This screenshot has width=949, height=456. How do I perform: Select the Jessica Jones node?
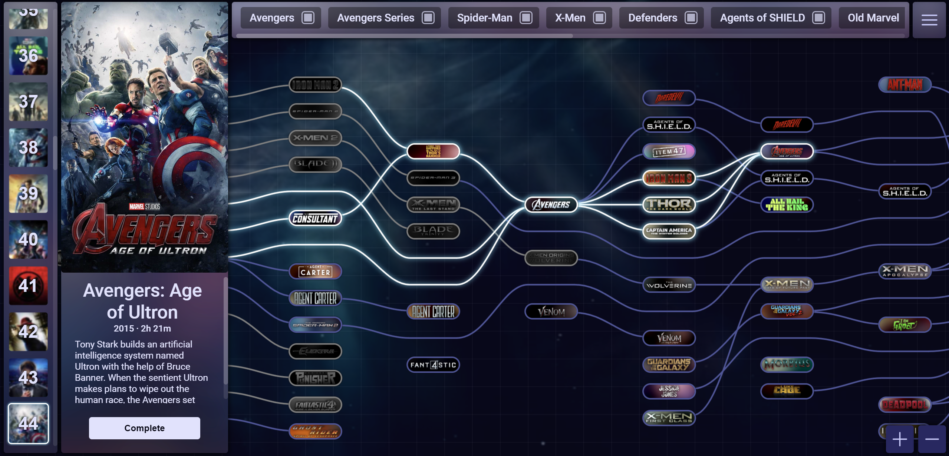(x=669, y=391)
